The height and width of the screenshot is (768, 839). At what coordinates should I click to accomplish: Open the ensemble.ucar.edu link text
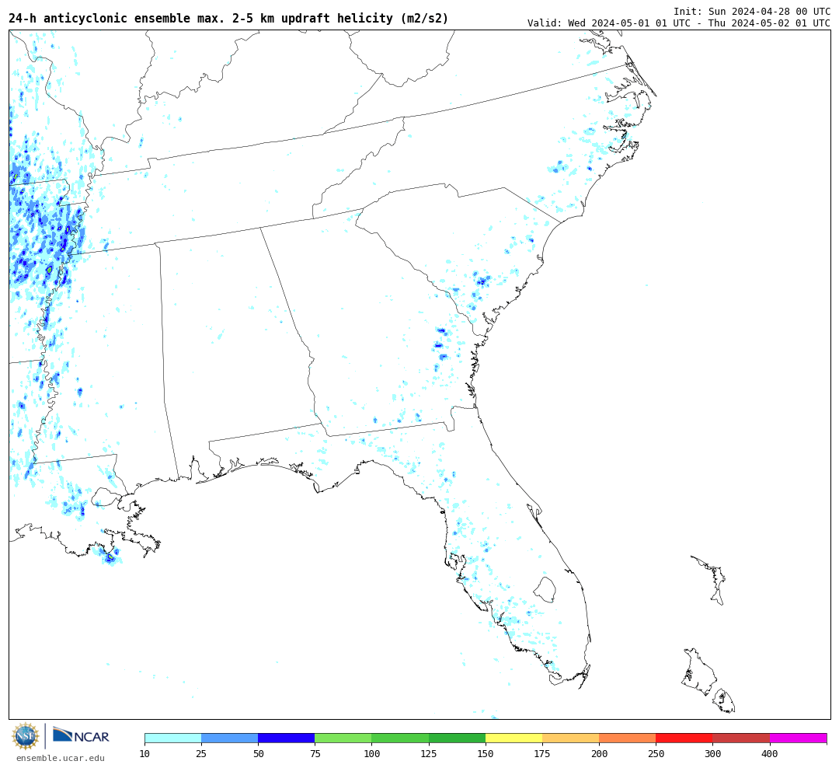pyautogui.click(x=61, y=758)
